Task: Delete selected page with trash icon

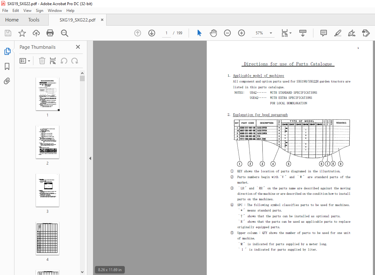Action: pos(42,61)
